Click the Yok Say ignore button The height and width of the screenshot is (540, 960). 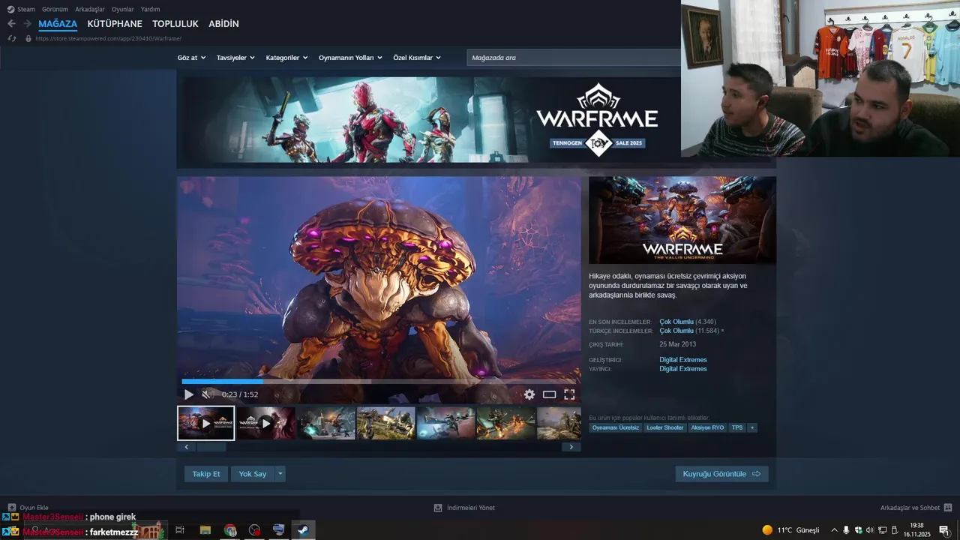(253, 474)
